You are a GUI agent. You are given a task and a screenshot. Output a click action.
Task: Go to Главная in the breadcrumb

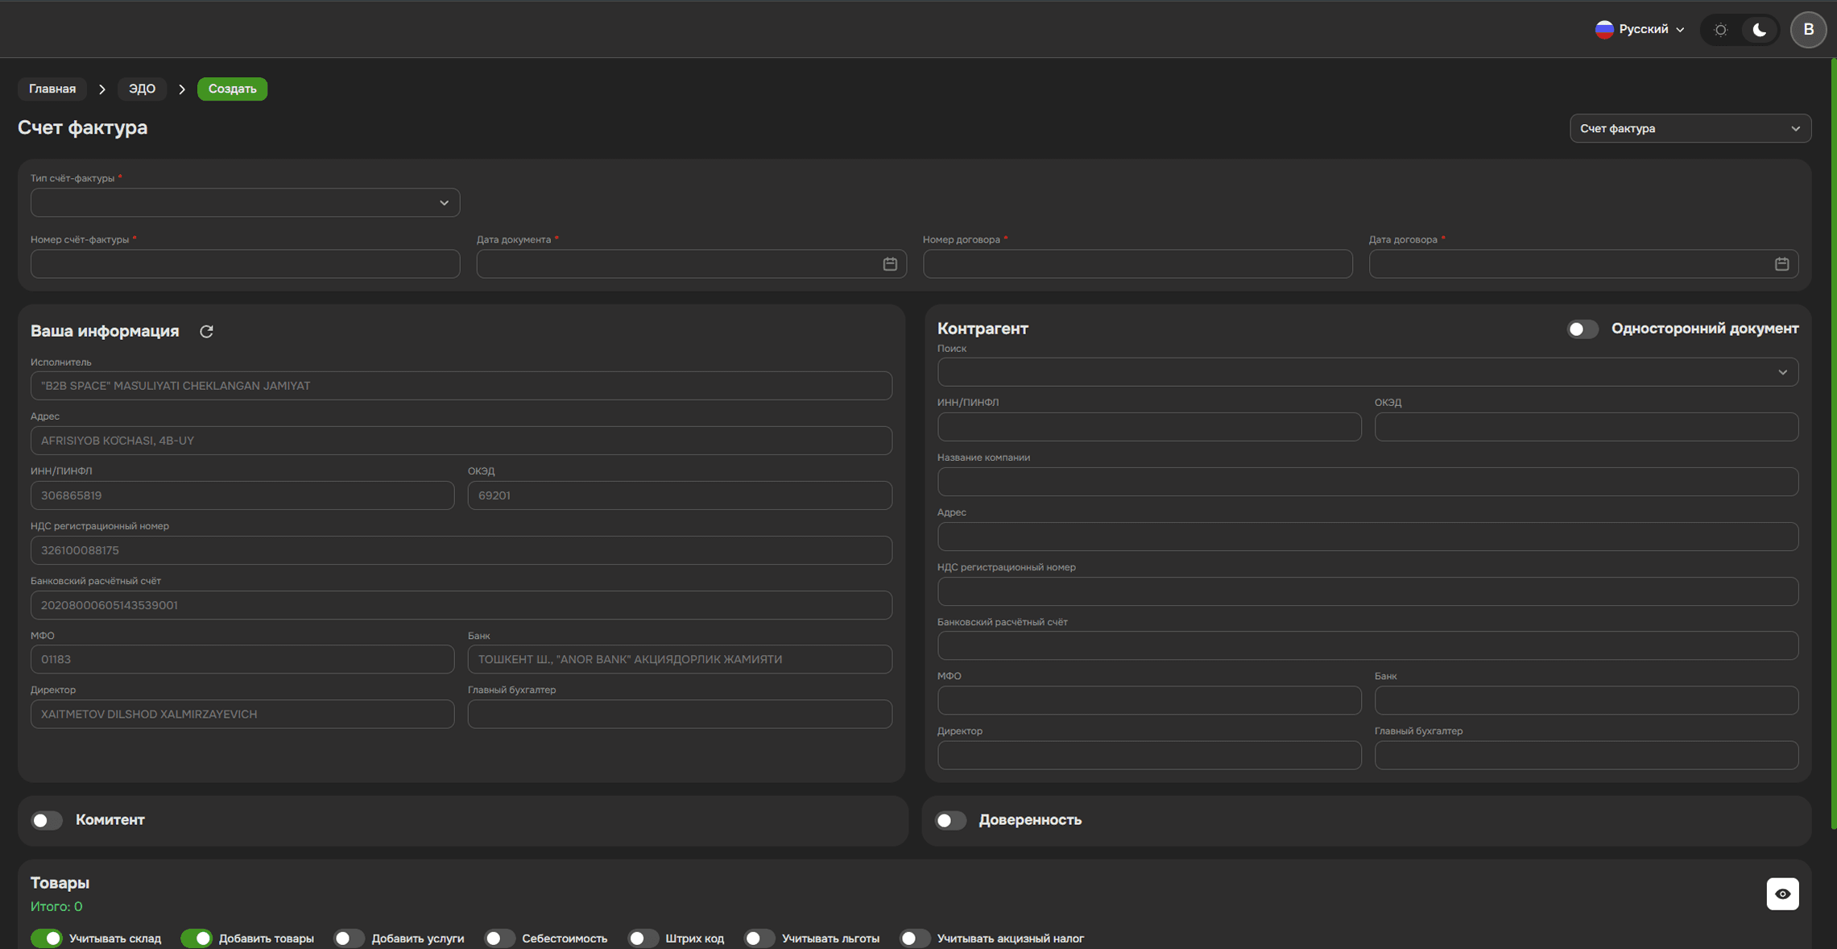(x=52, y=89)
